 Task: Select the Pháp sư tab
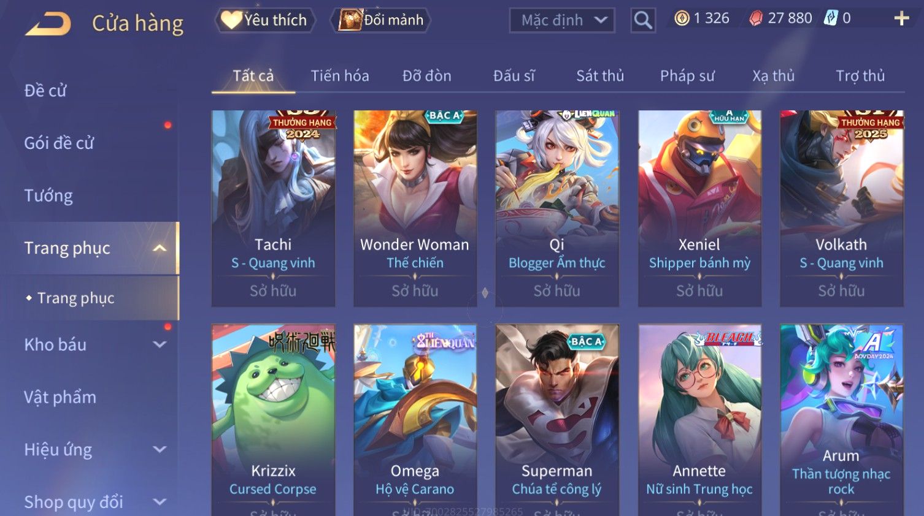pyautogui.click(x=687, y=76)
